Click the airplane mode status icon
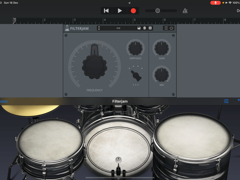Viewport: 240px width, 180px height. [226, 3]
